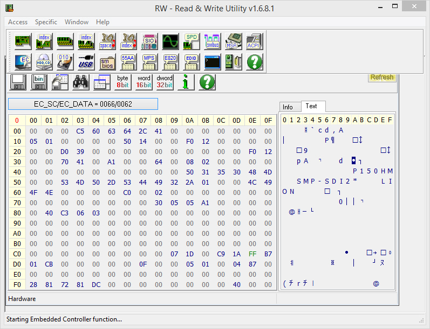Open IO space access icon

pos(107,41)
